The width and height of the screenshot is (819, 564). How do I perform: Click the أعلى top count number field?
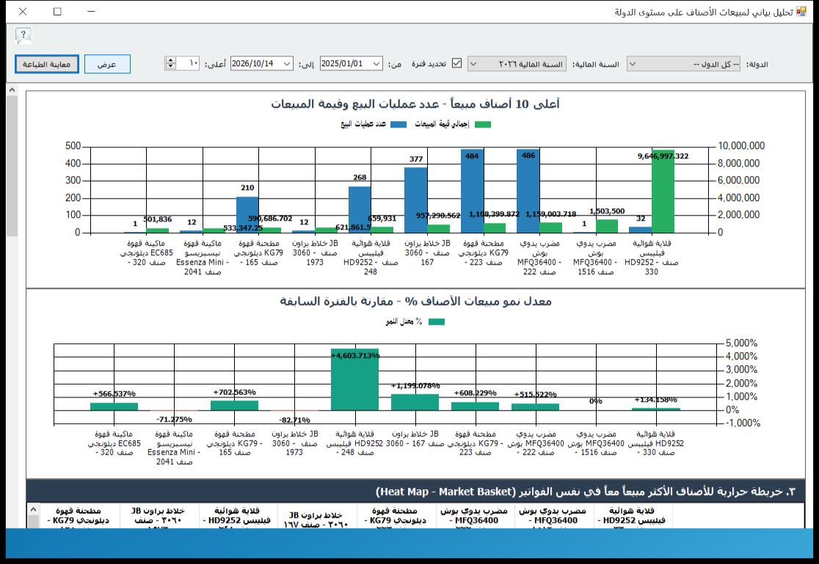point(188,64)
